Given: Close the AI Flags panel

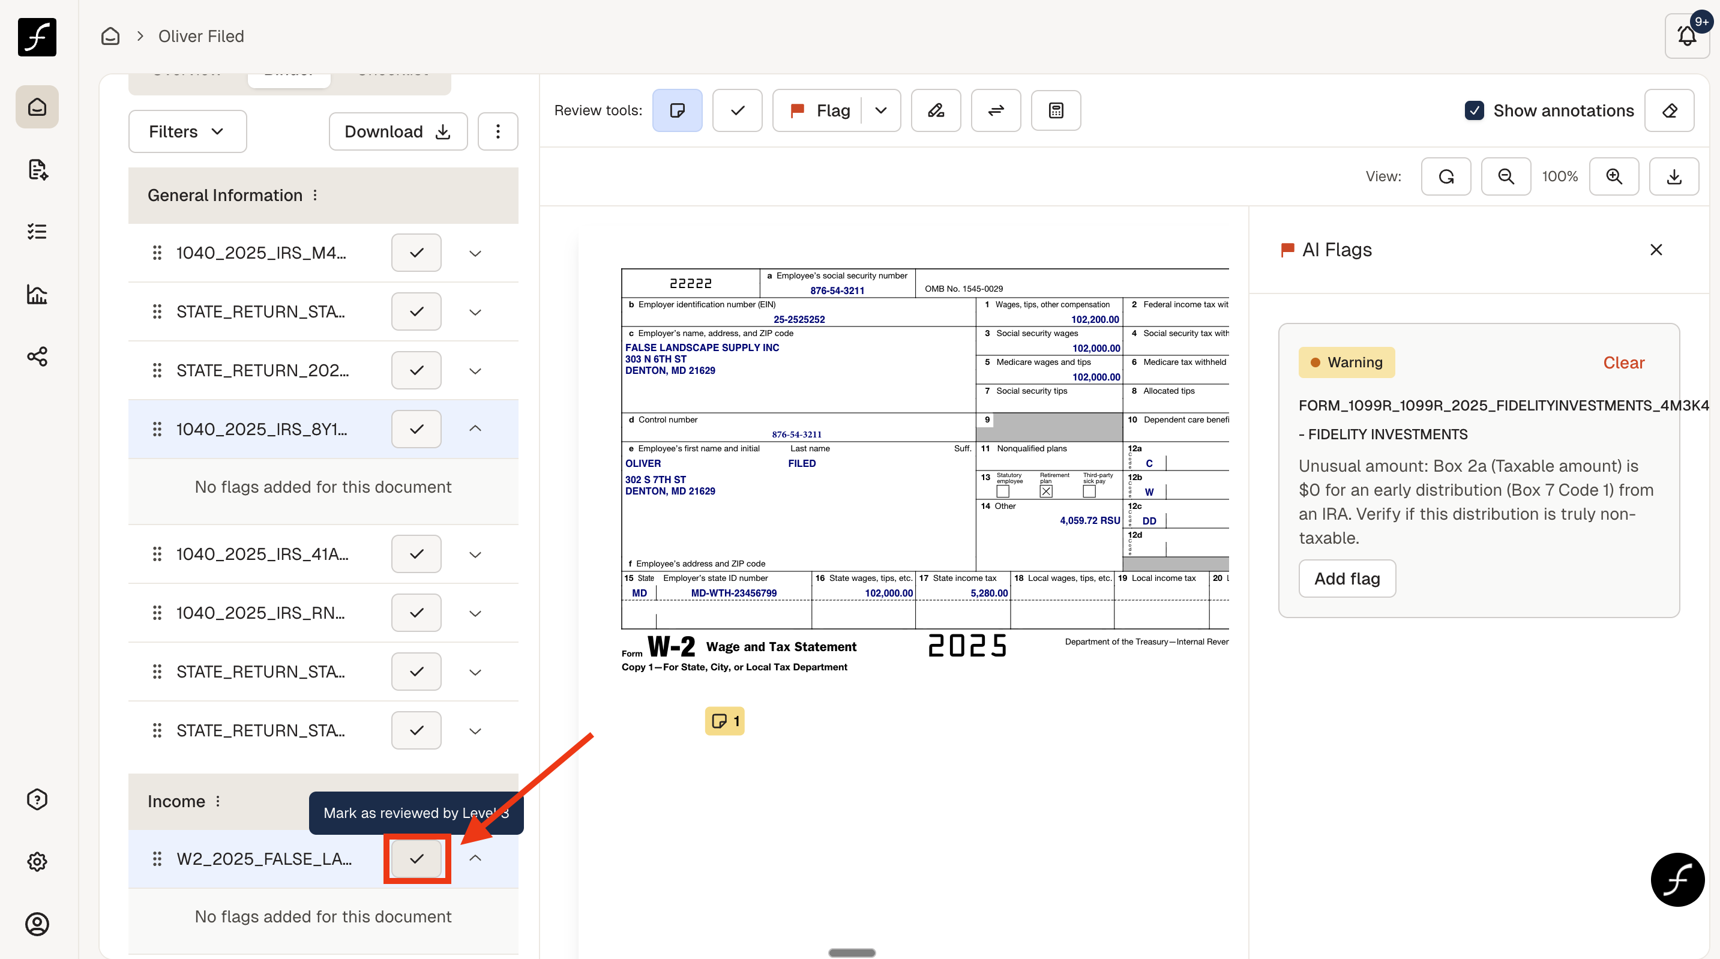Looking at the screenshot, I should tap(1656, 250).
